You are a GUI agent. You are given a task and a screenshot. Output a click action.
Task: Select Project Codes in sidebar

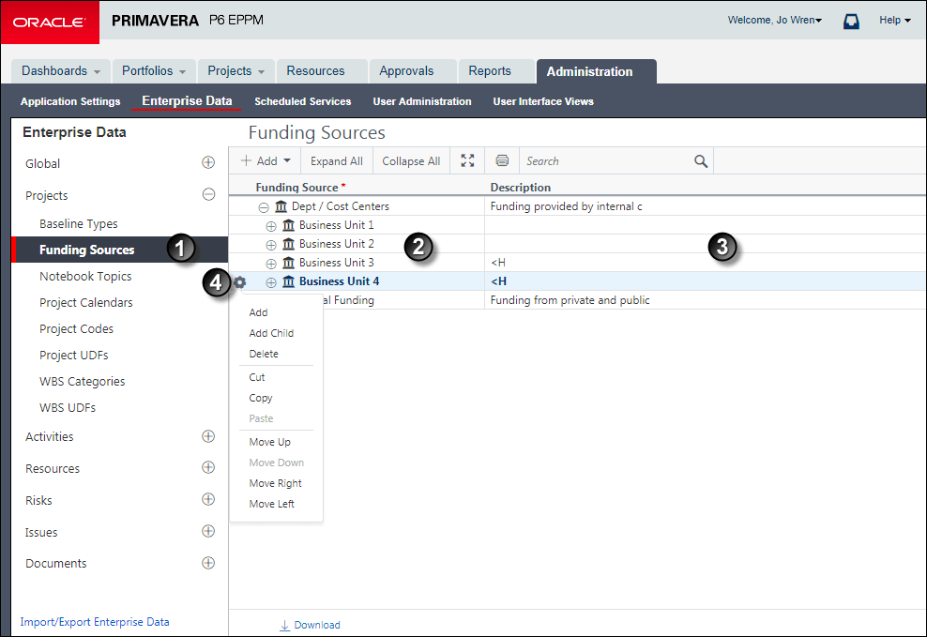point(76,329)
